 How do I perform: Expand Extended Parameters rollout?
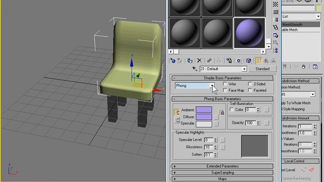click(x=222, y=166)
